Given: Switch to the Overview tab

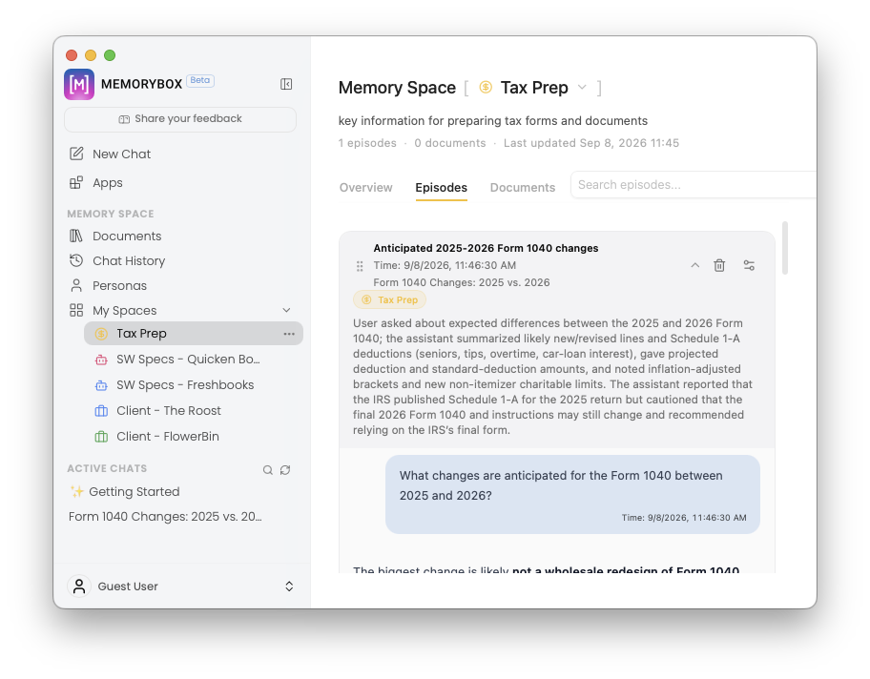Looking at the screenshot, I should click(365, 188).
